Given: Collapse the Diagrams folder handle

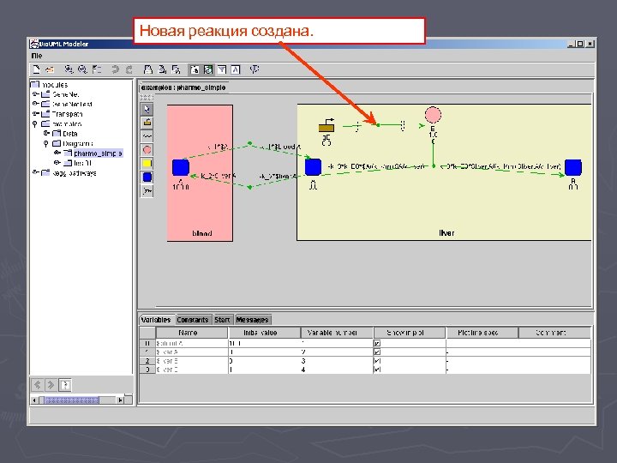Looking at the screenshot, I should click(x=46, y=144).
